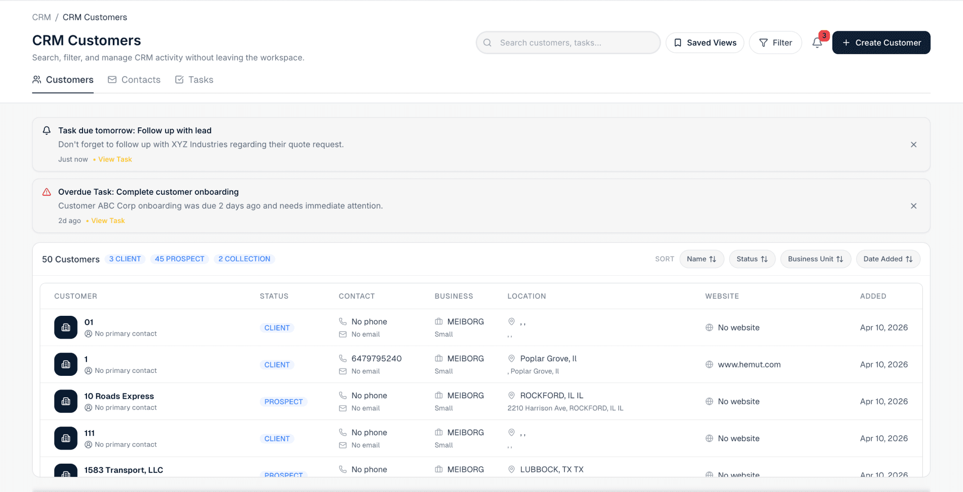
Task: Open the Filter options
Action: click(x=775, y=43)
